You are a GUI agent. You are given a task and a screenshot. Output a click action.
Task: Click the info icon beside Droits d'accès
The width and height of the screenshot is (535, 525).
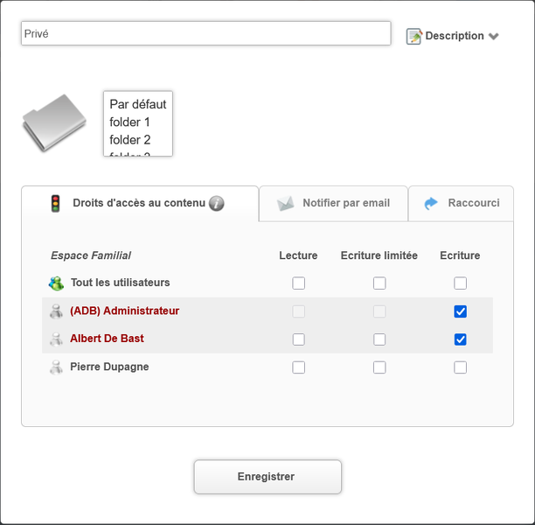pos(217,203)
